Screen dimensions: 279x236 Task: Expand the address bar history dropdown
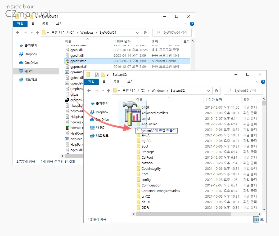pos(208,90)
